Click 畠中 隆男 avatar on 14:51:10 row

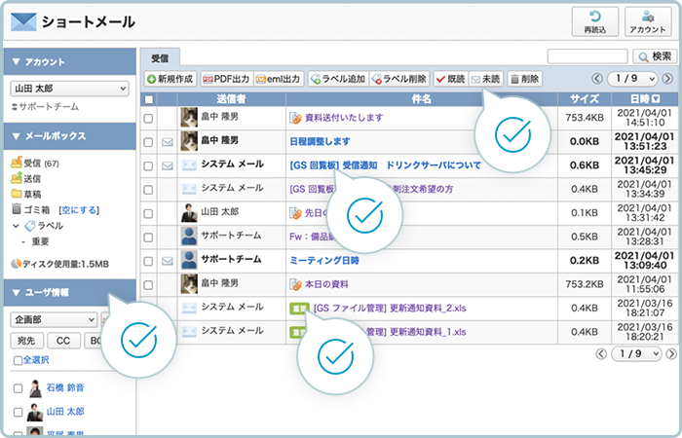point(189,118)
